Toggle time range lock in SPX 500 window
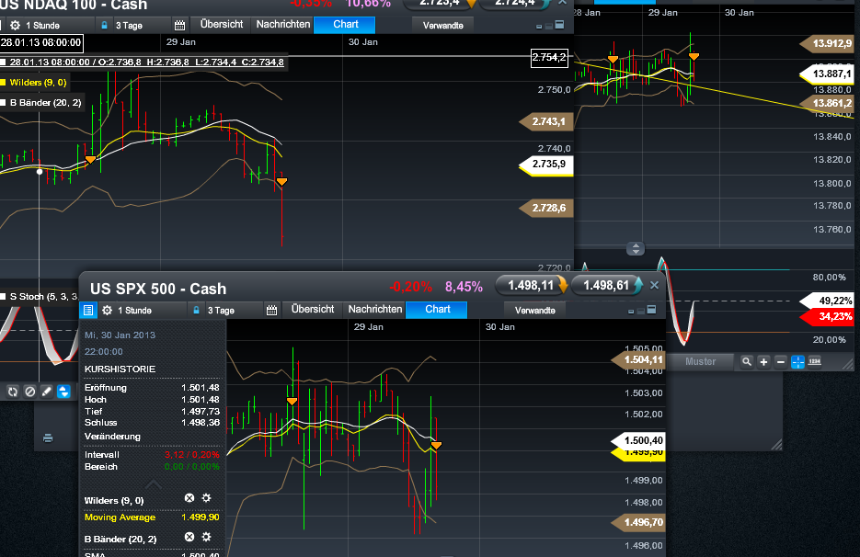The image size is (860, 557). coord(196,311)
